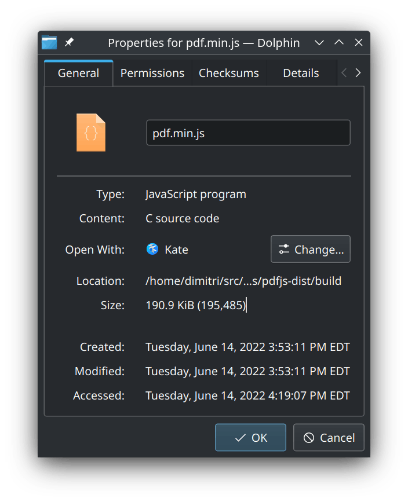Minimize the Properties window

pos(319,43)
